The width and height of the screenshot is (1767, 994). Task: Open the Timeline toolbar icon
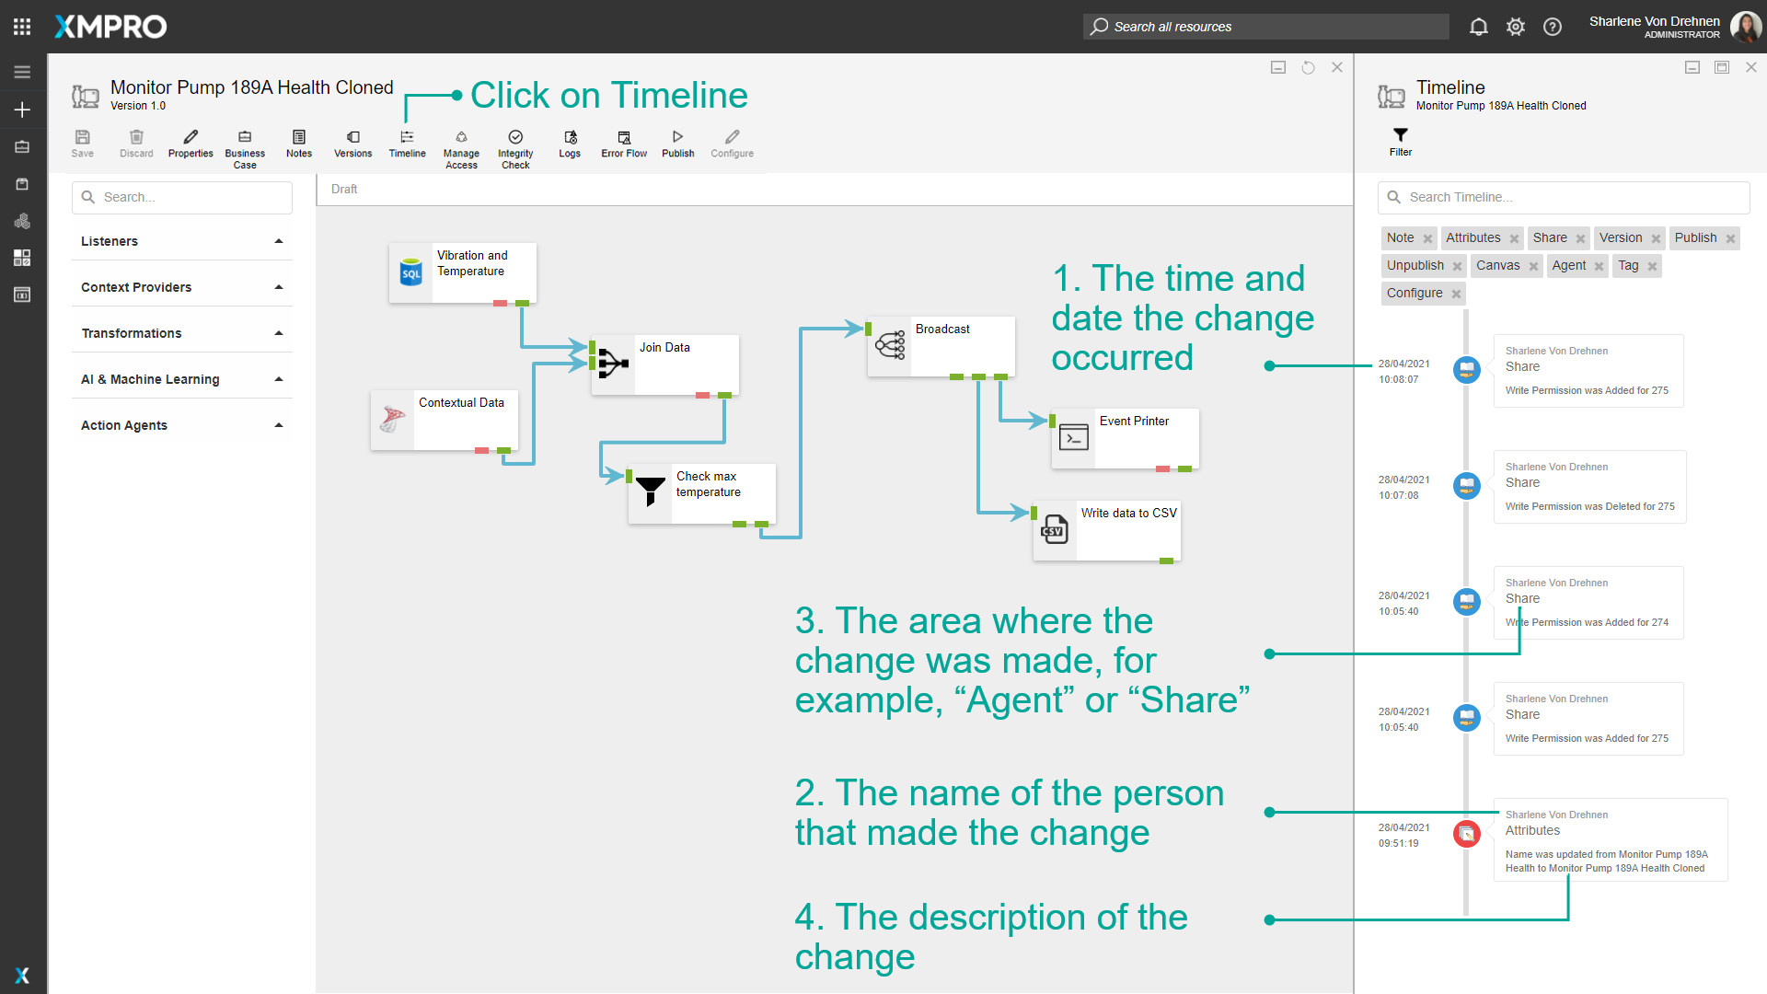click(x=407, y=144)
